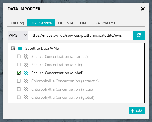This screenshot has width=152, height=122.
Task: Uncheck Sea Ice Concentration (global) checkbox
Action: (19, 73)
